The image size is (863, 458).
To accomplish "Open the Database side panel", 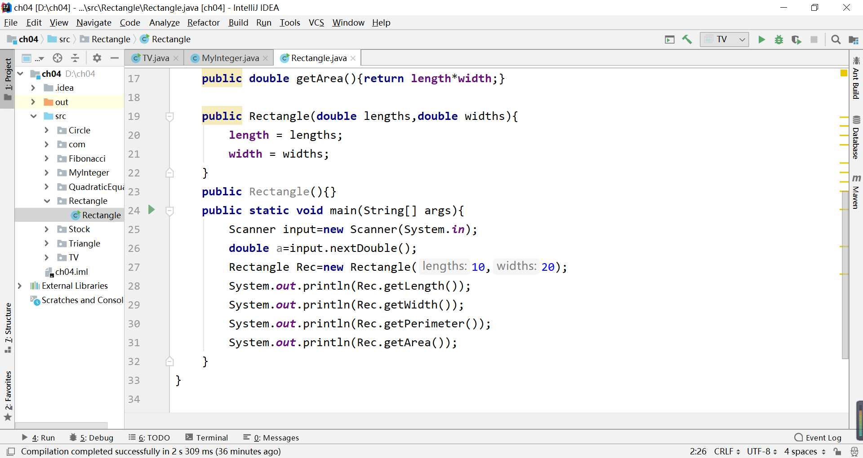I will [856, 137].
